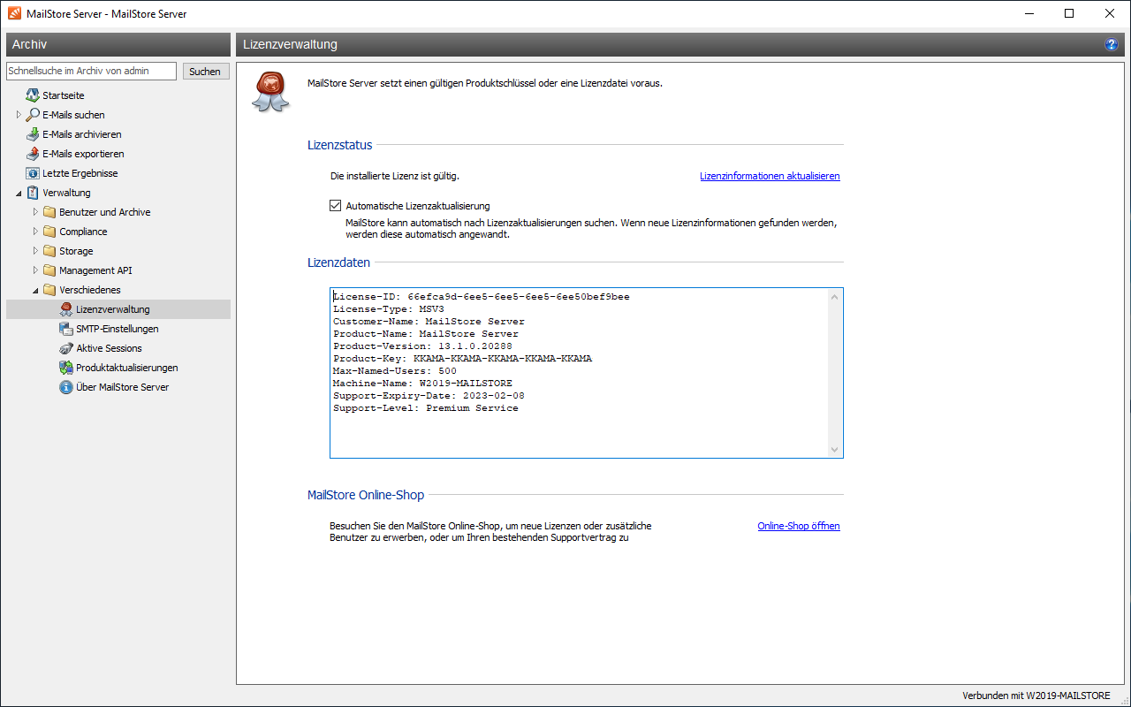Viewport: 1131px width, 707px height.
Task: Click the license box scrollbar down arrow
Action: click(835, 450)
